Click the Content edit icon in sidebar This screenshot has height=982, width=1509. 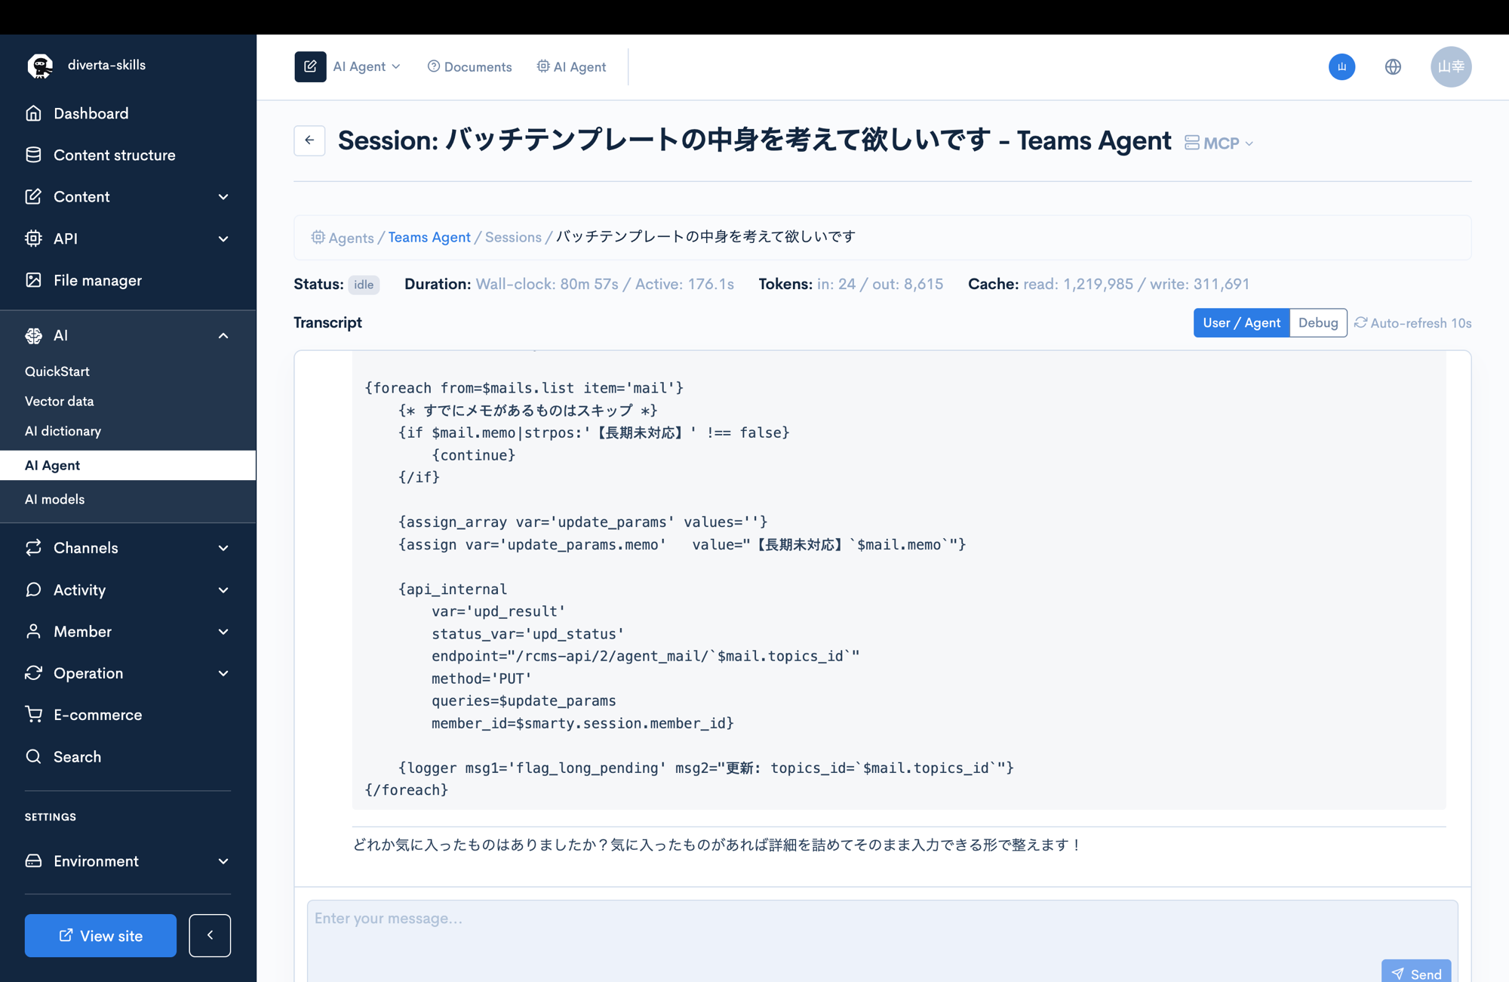(x=33, y=196)
